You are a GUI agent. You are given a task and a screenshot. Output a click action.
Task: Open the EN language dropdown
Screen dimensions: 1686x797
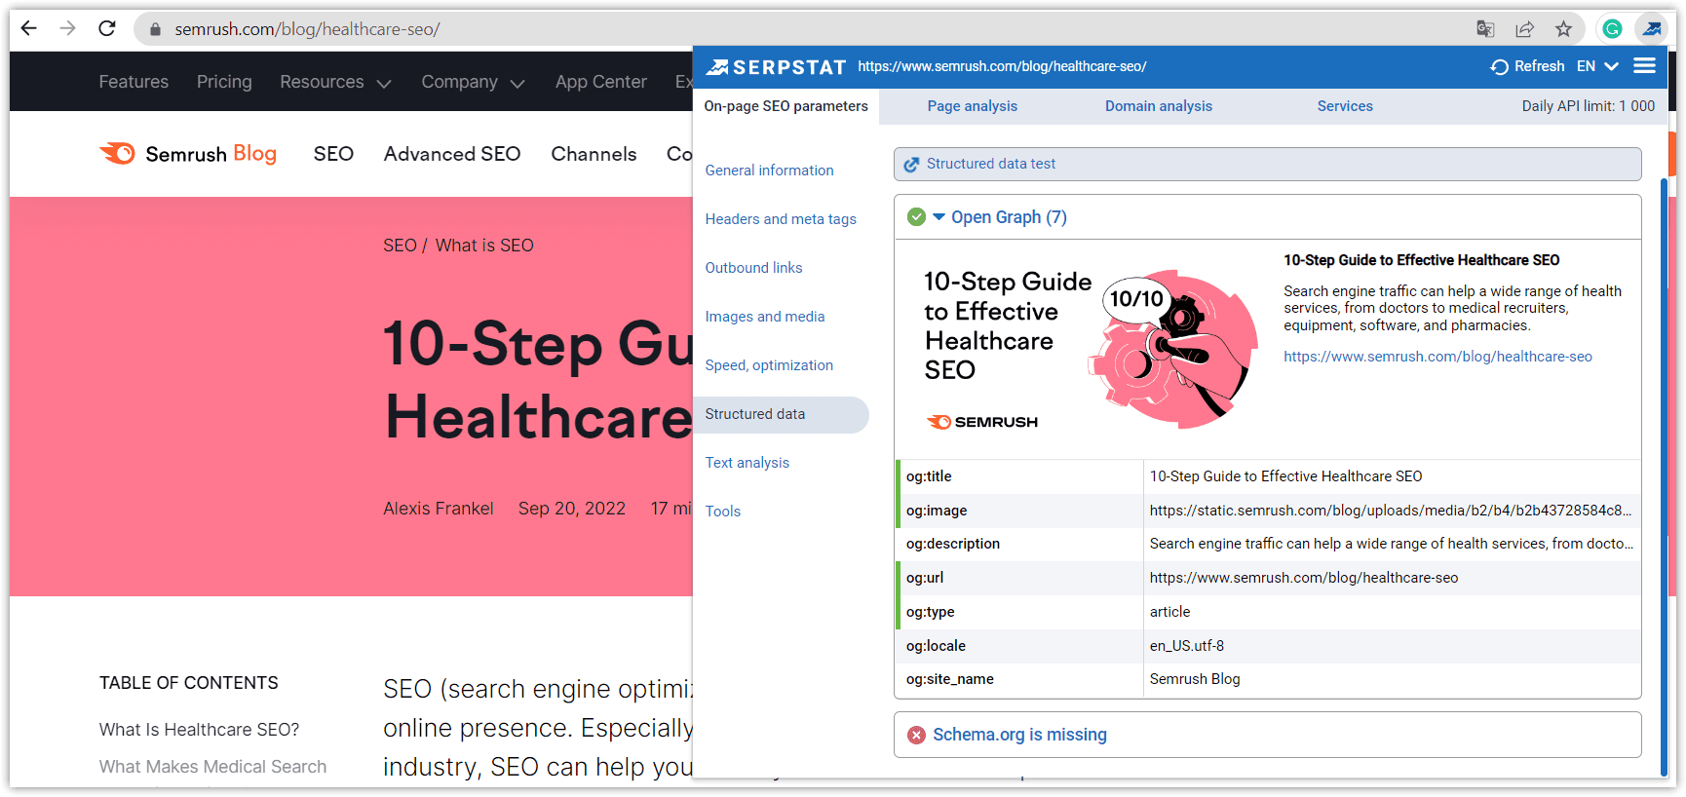(x=1597, y=66)
